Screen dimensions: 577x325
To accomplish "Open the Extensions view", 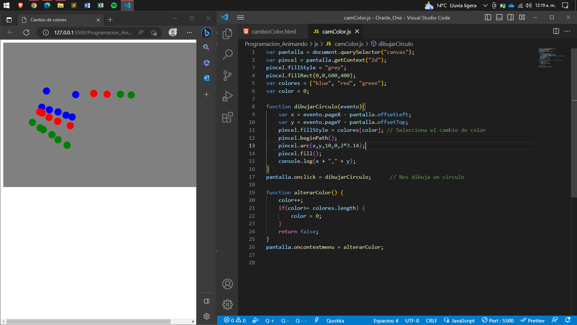I will point(228,117).
